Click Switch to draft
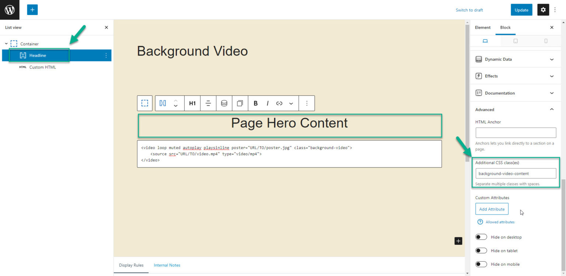 [x=469, y=10]
